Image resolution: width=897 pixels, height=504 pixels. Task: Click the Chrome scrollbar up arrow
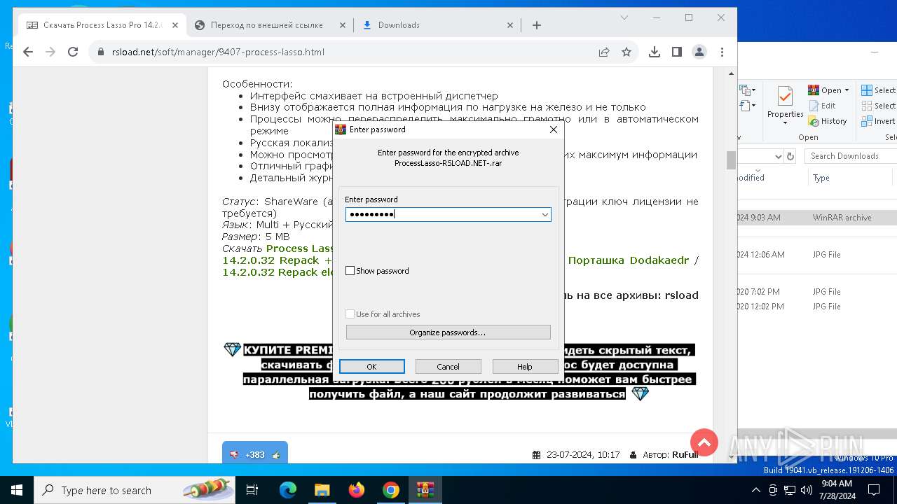(731, 73)
